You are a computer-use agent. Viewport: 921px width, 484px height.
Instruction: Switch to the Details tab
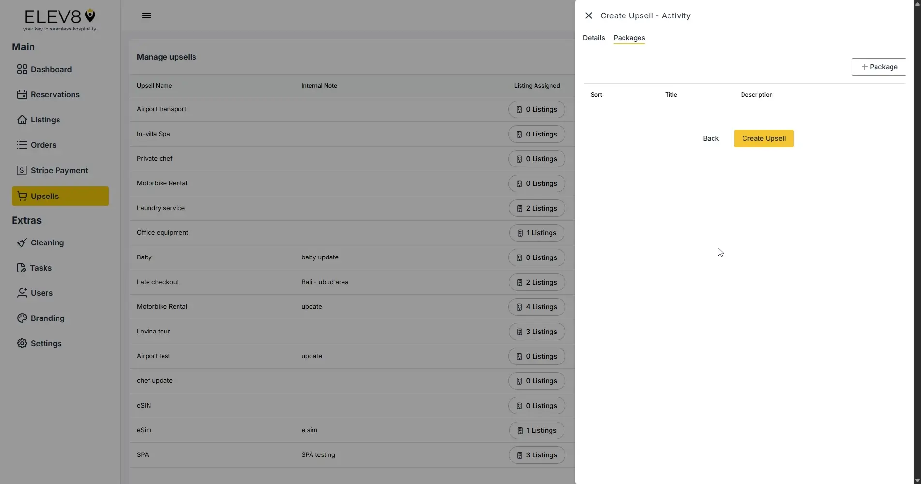[593, 38]
